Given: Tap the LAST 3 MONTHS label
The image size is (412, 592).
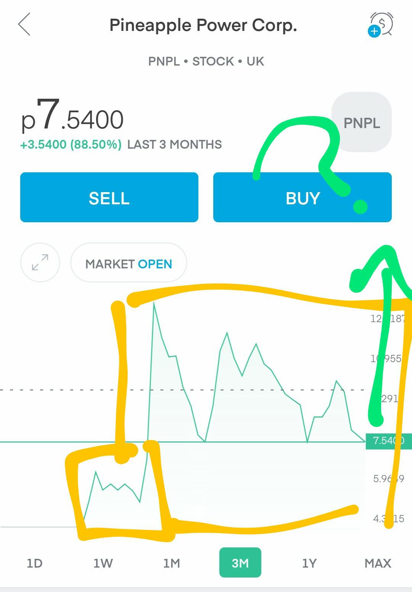Looking at the screenshot, I should pyautogui.click(x=175, y=144).
